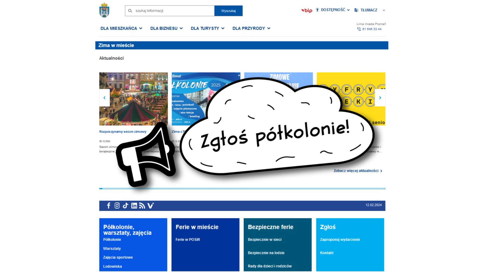The image size is (484, 272).
Task: Click the phone icon for Poznań hotline
Action: (359, 29)
